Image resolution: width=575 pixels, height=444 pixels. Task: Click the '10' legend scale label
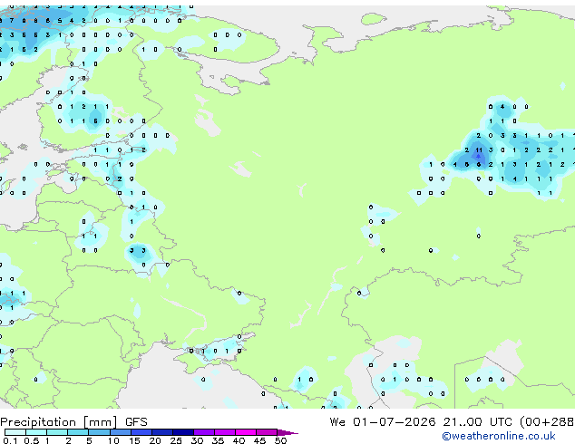click(x=113, y=440)
